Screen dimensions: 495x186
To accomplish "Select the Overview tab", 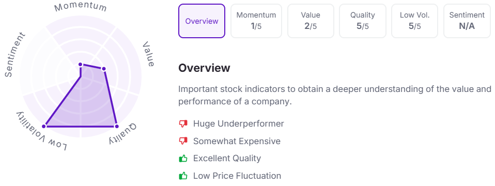I will (202, 21).
